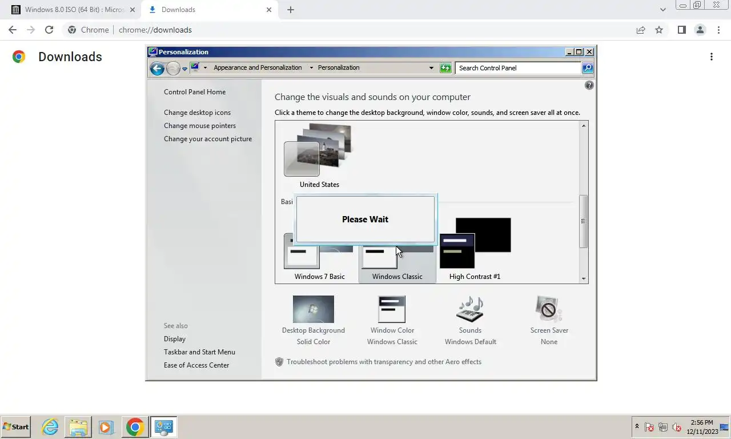Open Control Panel Home link
This screenshot has height=439, width=731.
click(x=195, y=92)
